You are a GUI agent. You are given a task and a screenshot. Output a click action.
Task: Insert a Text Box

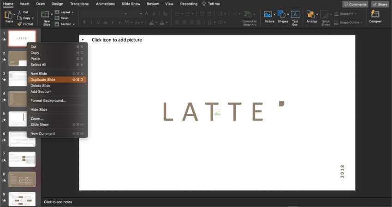(295, 15)
